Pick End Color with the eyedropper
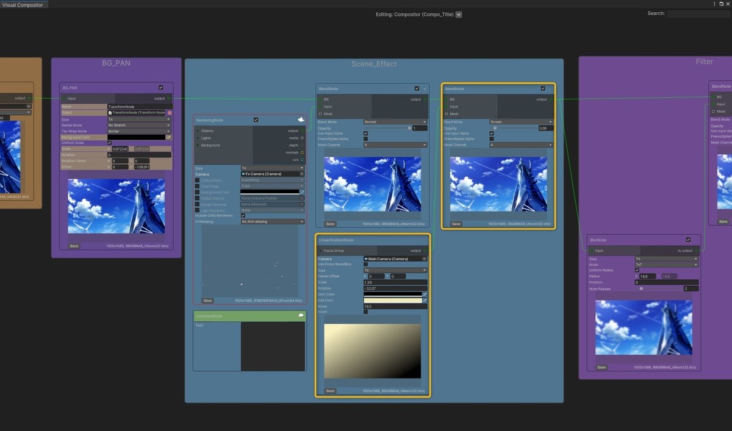732x431 pixels. (425, 301)
